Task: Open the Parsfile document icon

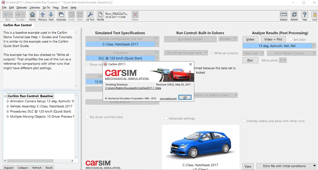Action: coord(100,15)
